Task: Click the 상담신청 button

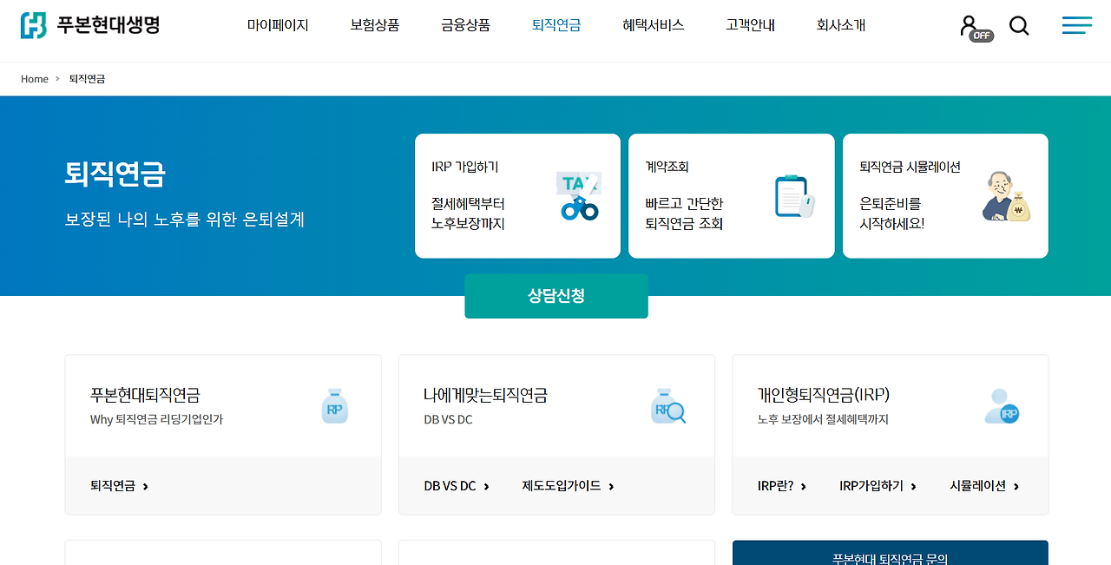Action: [556, 296]
